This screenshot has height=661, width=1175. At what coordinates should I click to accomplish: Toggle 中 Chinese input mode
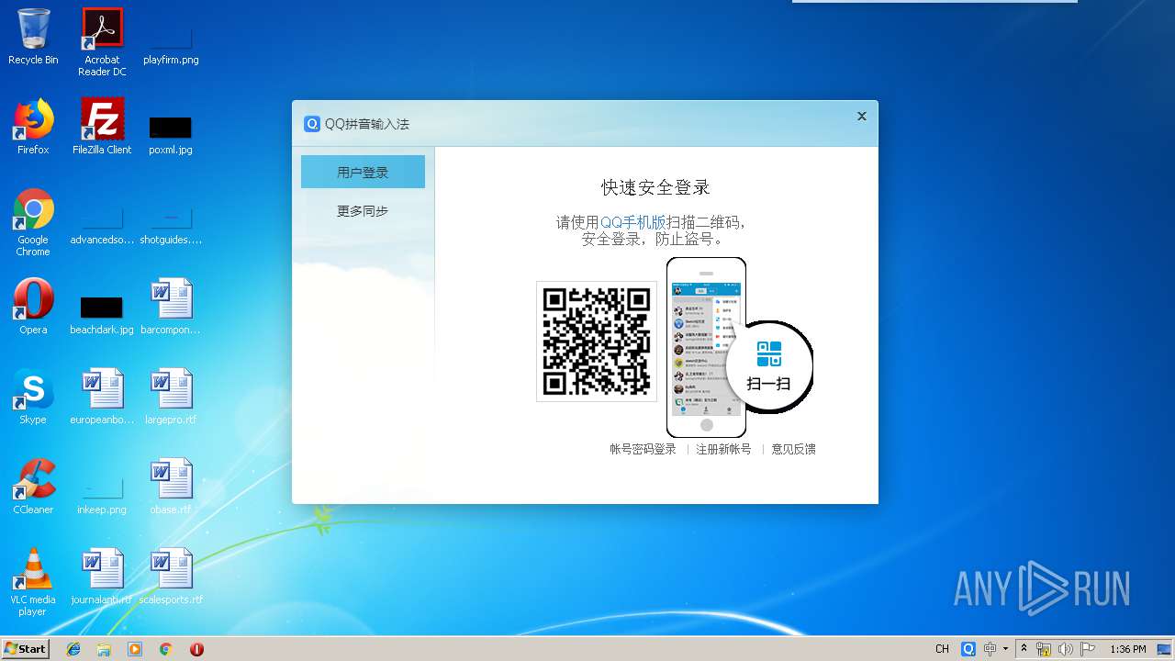[990, 649]
